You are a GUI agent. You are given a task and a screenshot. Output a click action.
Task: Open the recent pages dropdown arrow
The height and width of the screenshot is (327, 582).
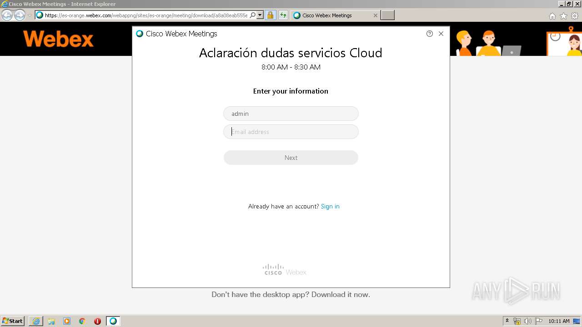[30, 15]
